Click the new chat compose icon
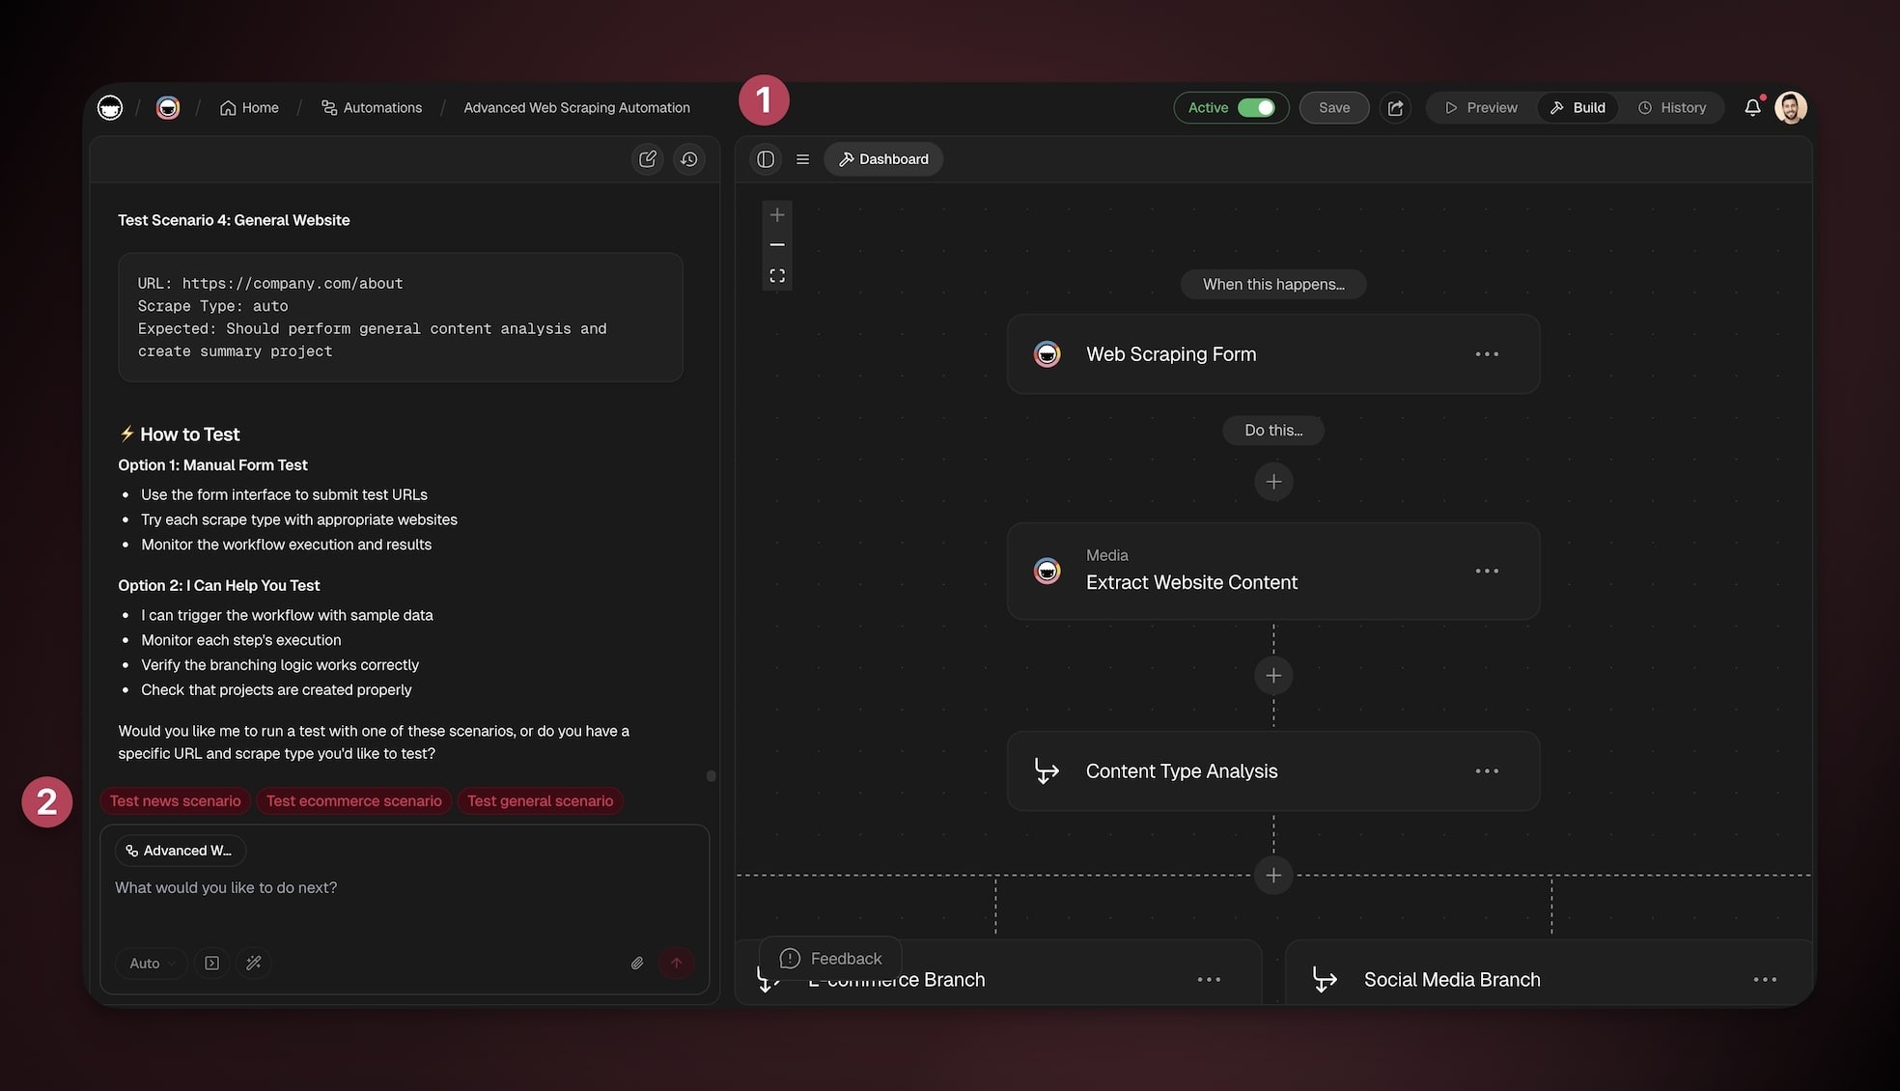 (647, 159)
